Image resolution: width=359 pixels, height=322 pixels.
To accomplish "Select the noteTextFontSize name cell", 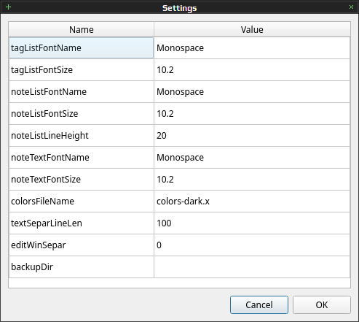I will pyautogui.click(x=82, y=180).
